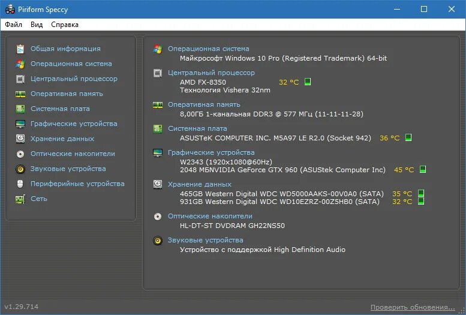Open Периферийные устройства in the sidebar

coord(77,184)
